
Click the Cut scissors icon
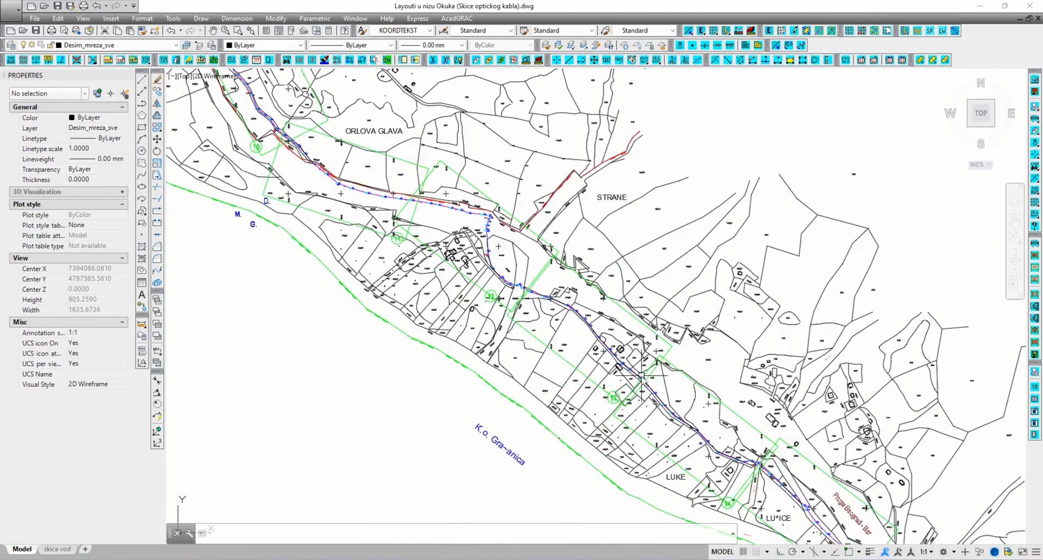pos(104,30)
